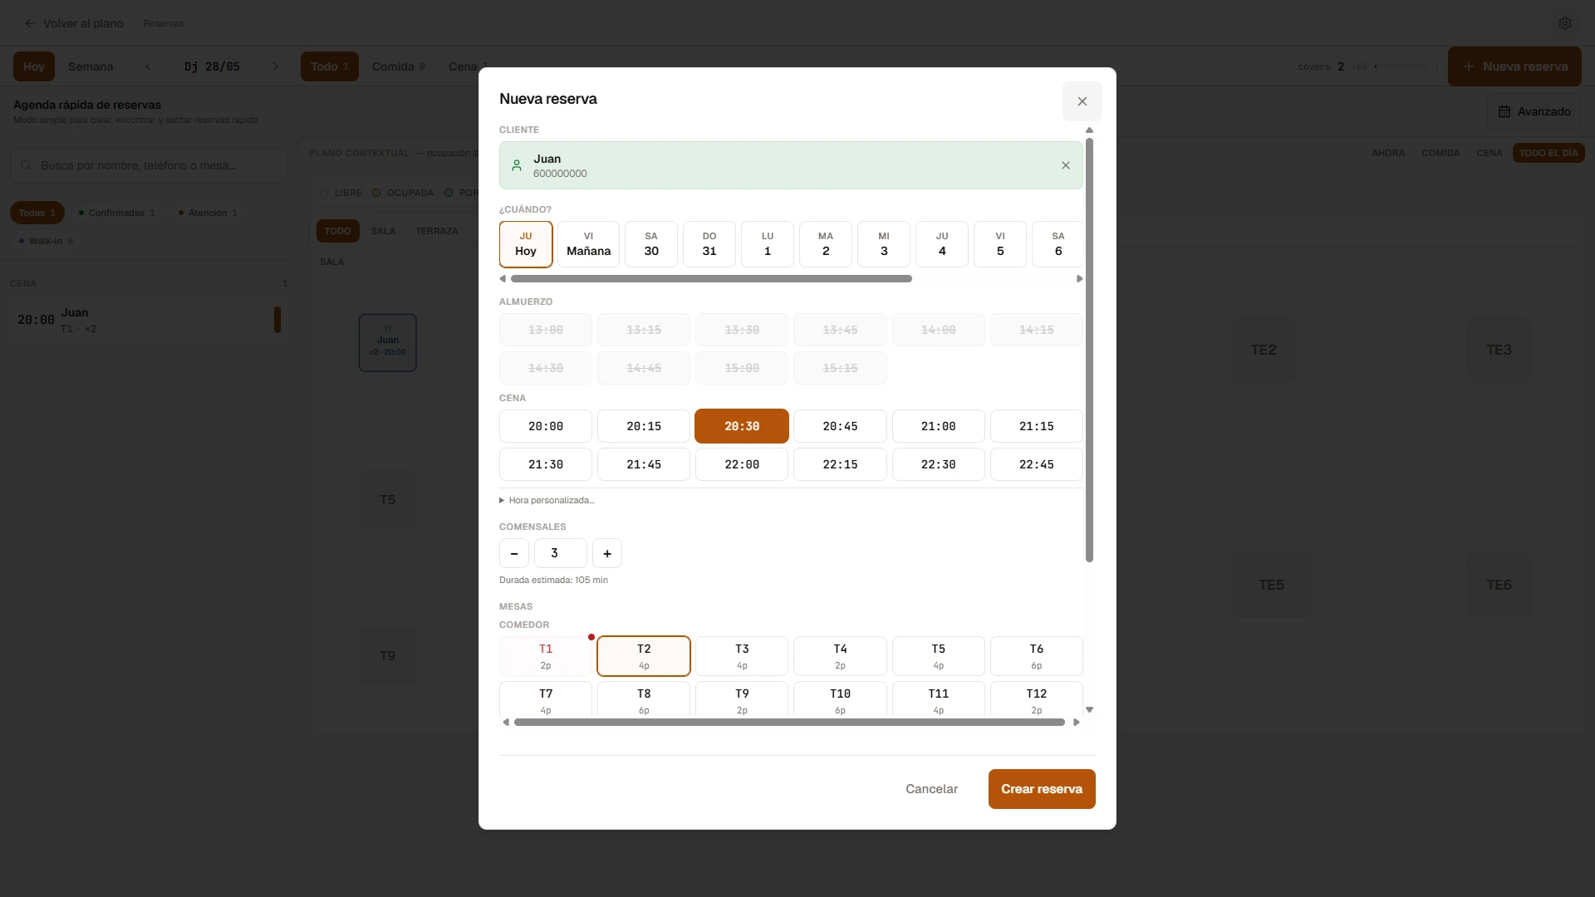Click the dialog vertical scrollbar

click(1089, 350)
